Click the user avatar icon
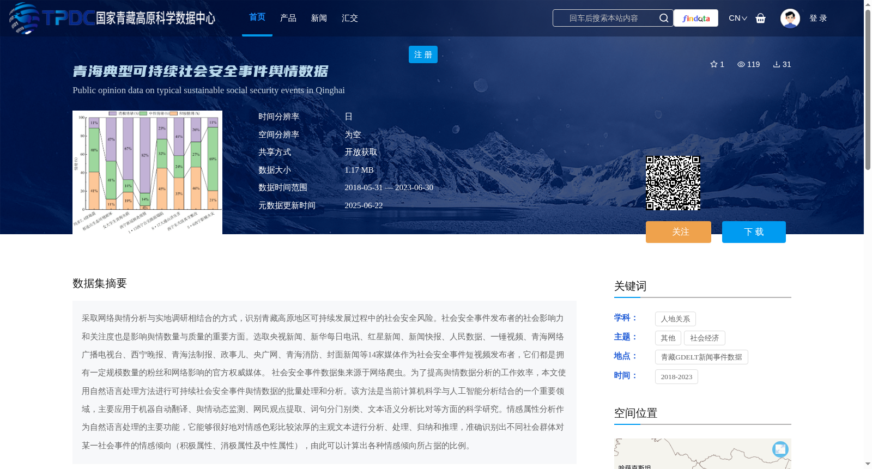The width and height of the screenshot is (872, 469). coord(790,18)
